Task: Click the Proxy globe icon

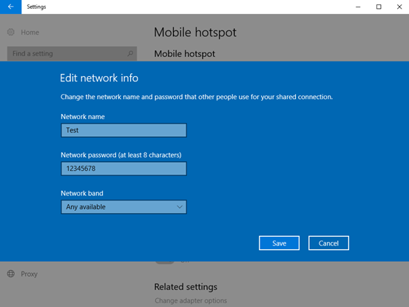Action: pyautogui.click(x=10, y=274)
